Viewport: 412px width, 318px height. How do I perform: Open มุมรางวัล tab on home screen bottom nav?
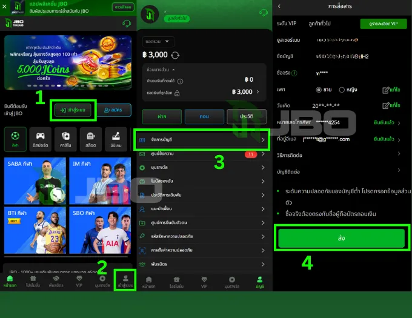point(102,282)
